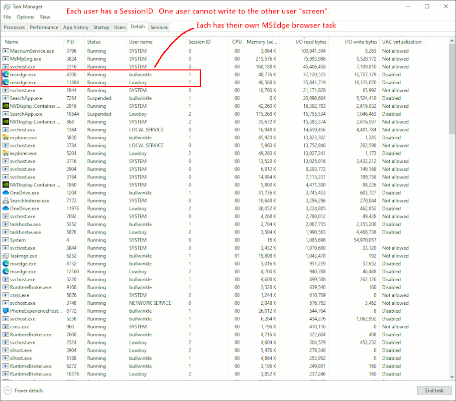Screen dimensions: 456x401
Task: Click the End task button
Action: [434, 390]
